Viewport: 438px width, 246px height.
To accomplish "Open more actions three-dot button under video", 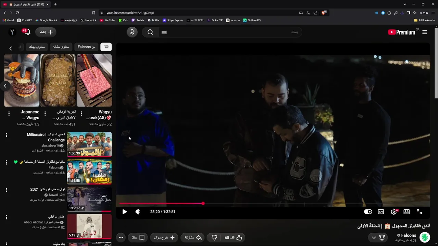I will click(x=121, y=237).
